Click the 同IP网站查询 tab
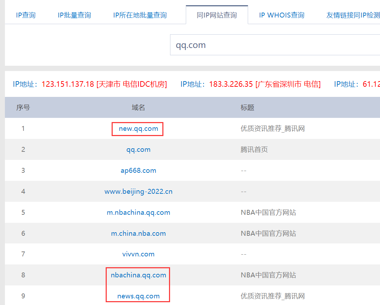The height and width of the screenshot is (305, 380). (217, 15)
